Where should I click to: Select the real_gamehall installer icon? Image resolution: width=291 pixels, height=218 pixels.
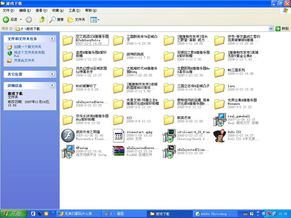pyautogui.click(x=219, y=120)
